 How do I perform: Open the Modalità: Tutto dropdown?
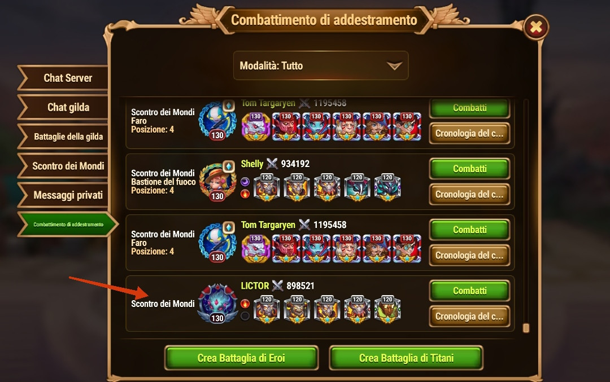pyautogui.click(x=321, y=65)
